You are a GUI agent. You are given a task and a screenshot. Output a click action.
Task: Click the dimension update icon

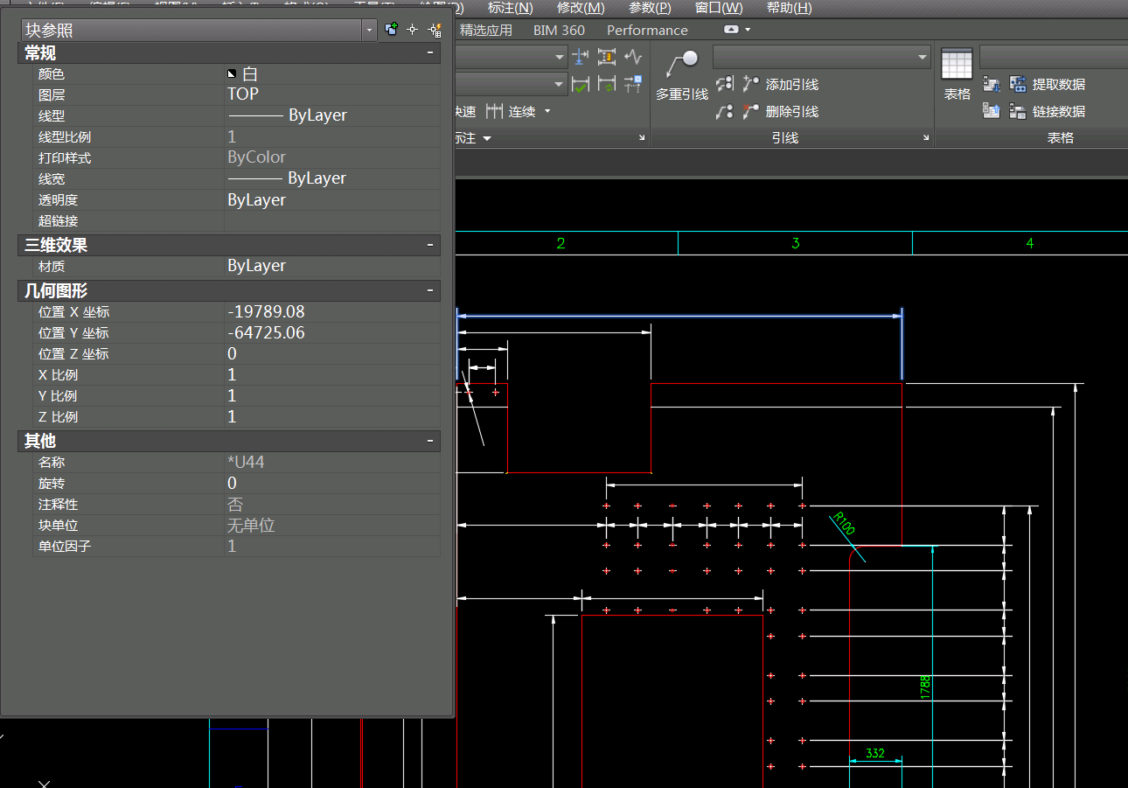607,84
